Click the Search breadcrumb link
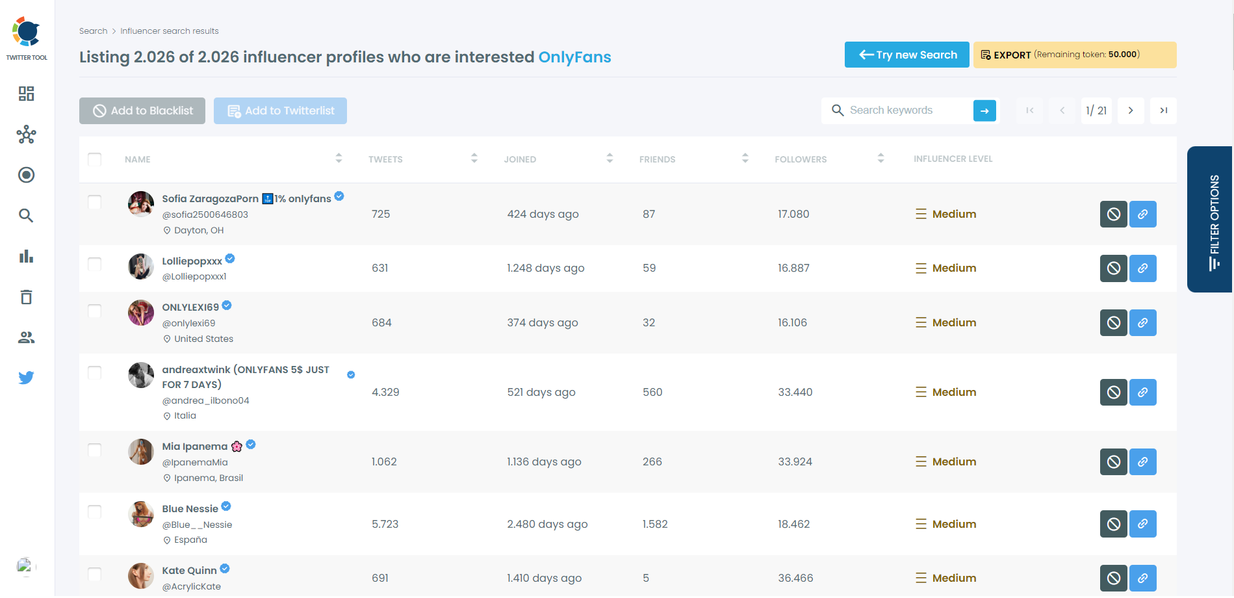 point(93,31)
